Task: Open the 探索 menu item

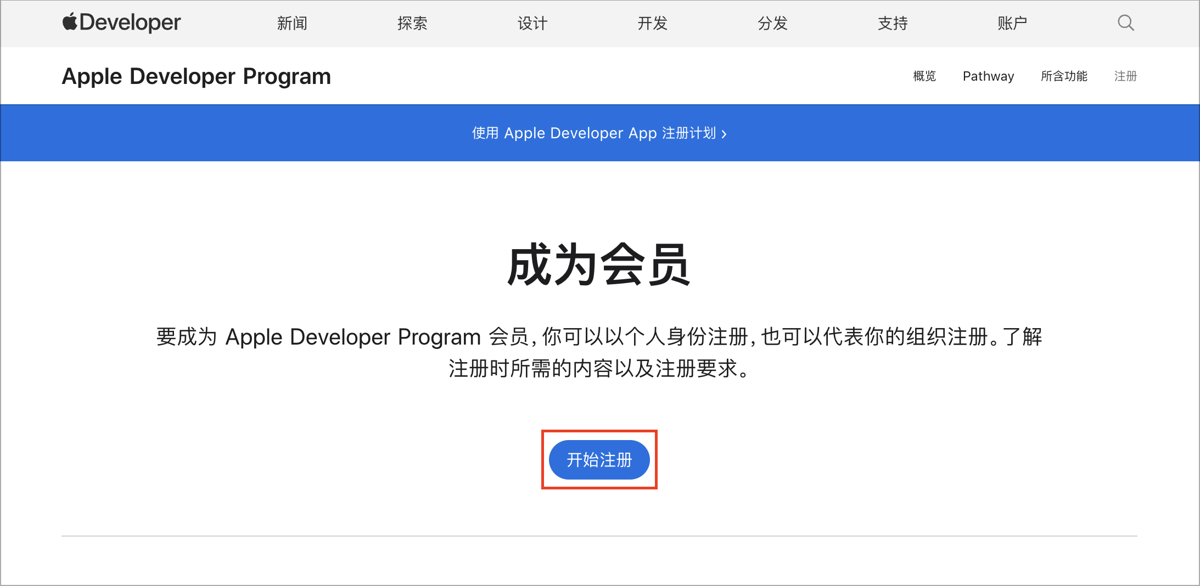Action: click(x=412, y=23)
